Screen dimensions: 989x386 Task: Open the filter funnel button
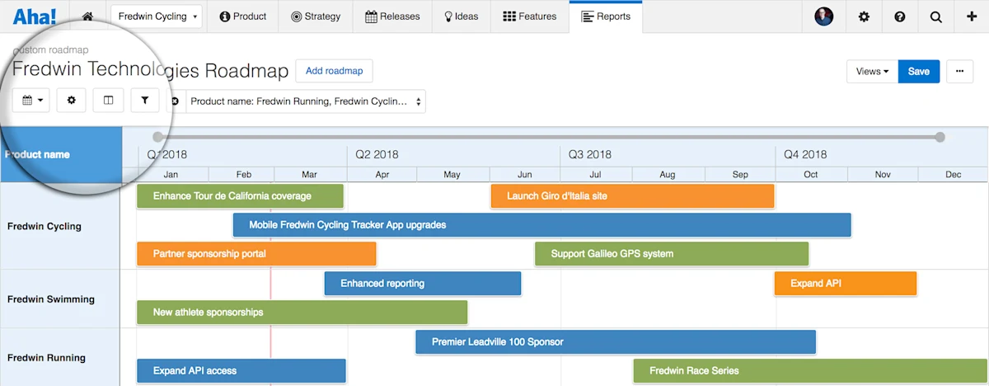pyautogui.click(x=145, y=100)
